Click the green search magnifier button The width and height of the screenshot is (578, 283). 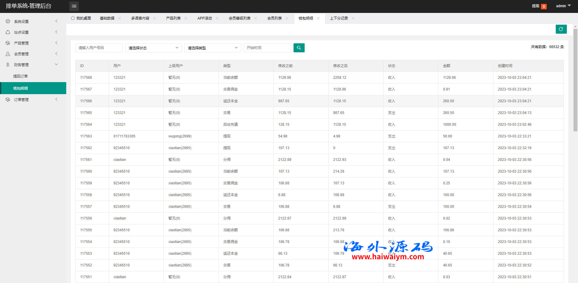click(x=299, y=48)
